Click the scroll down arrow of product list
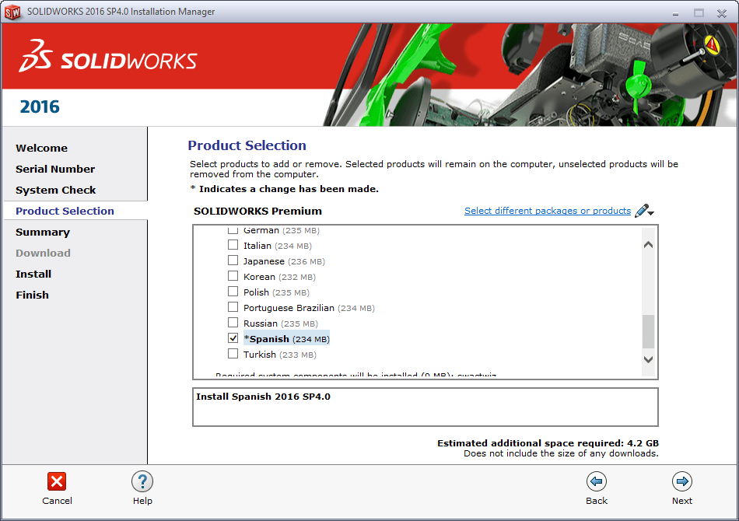Image resolution: width=739 pixels, height=521 pixels. 649,359
